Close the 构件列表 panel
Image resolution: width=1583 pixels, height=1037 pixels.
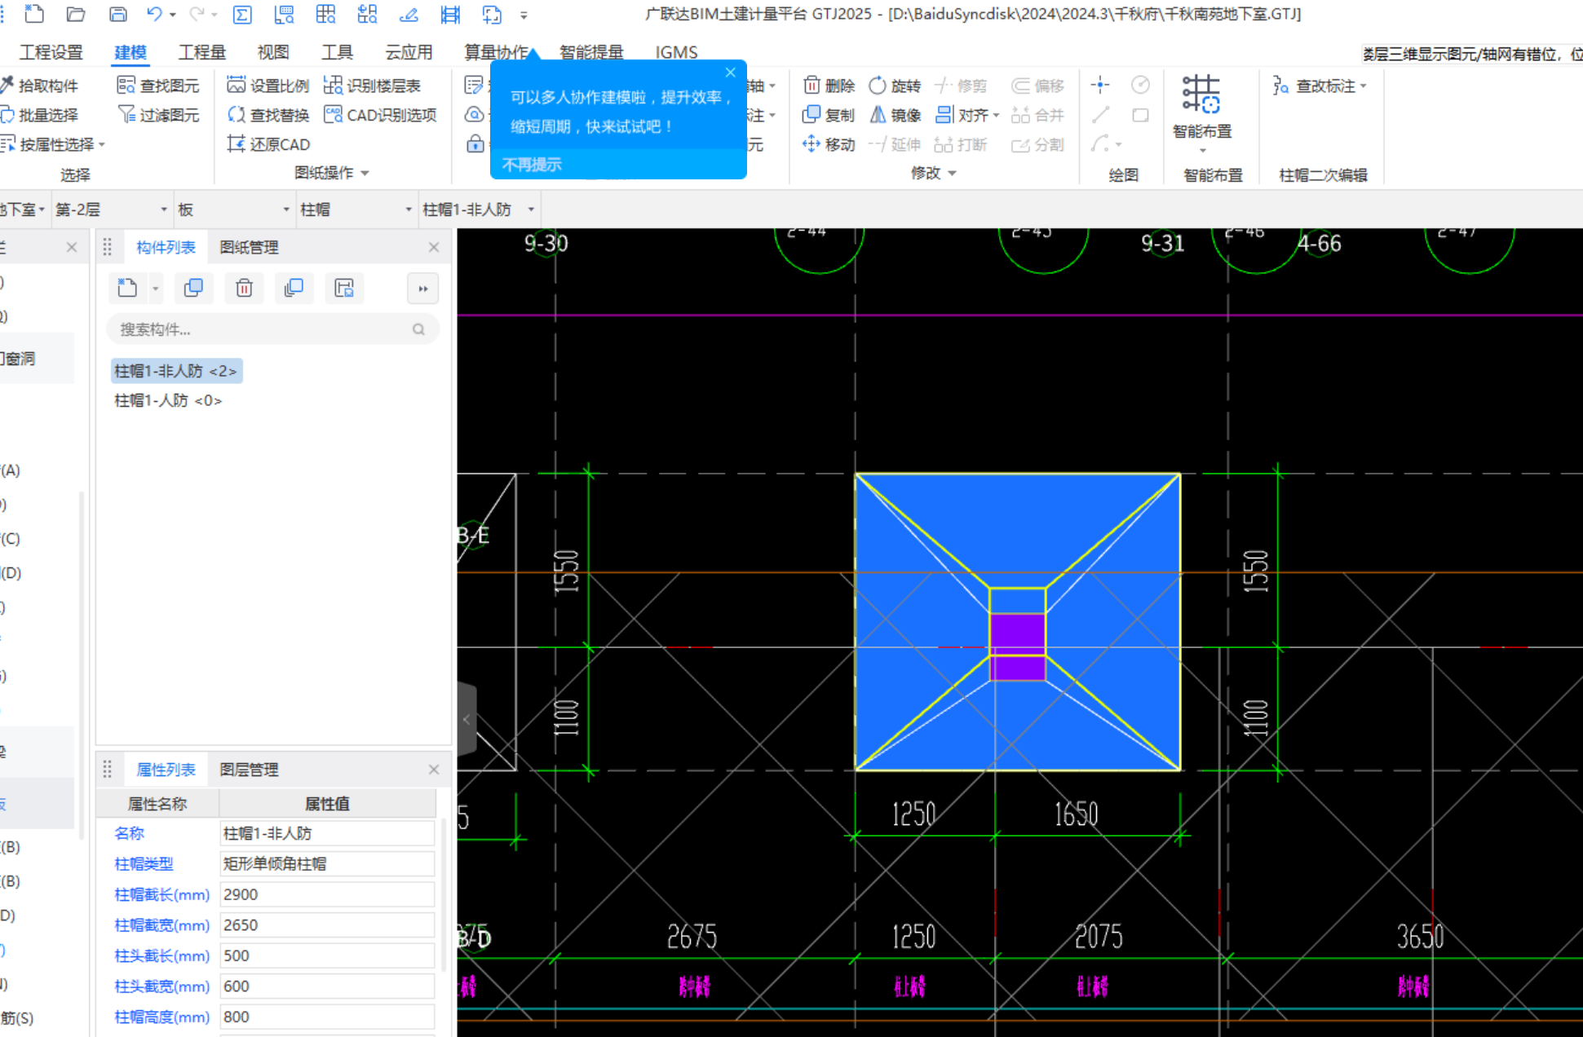pyautogui.click(x=434, y=247)
